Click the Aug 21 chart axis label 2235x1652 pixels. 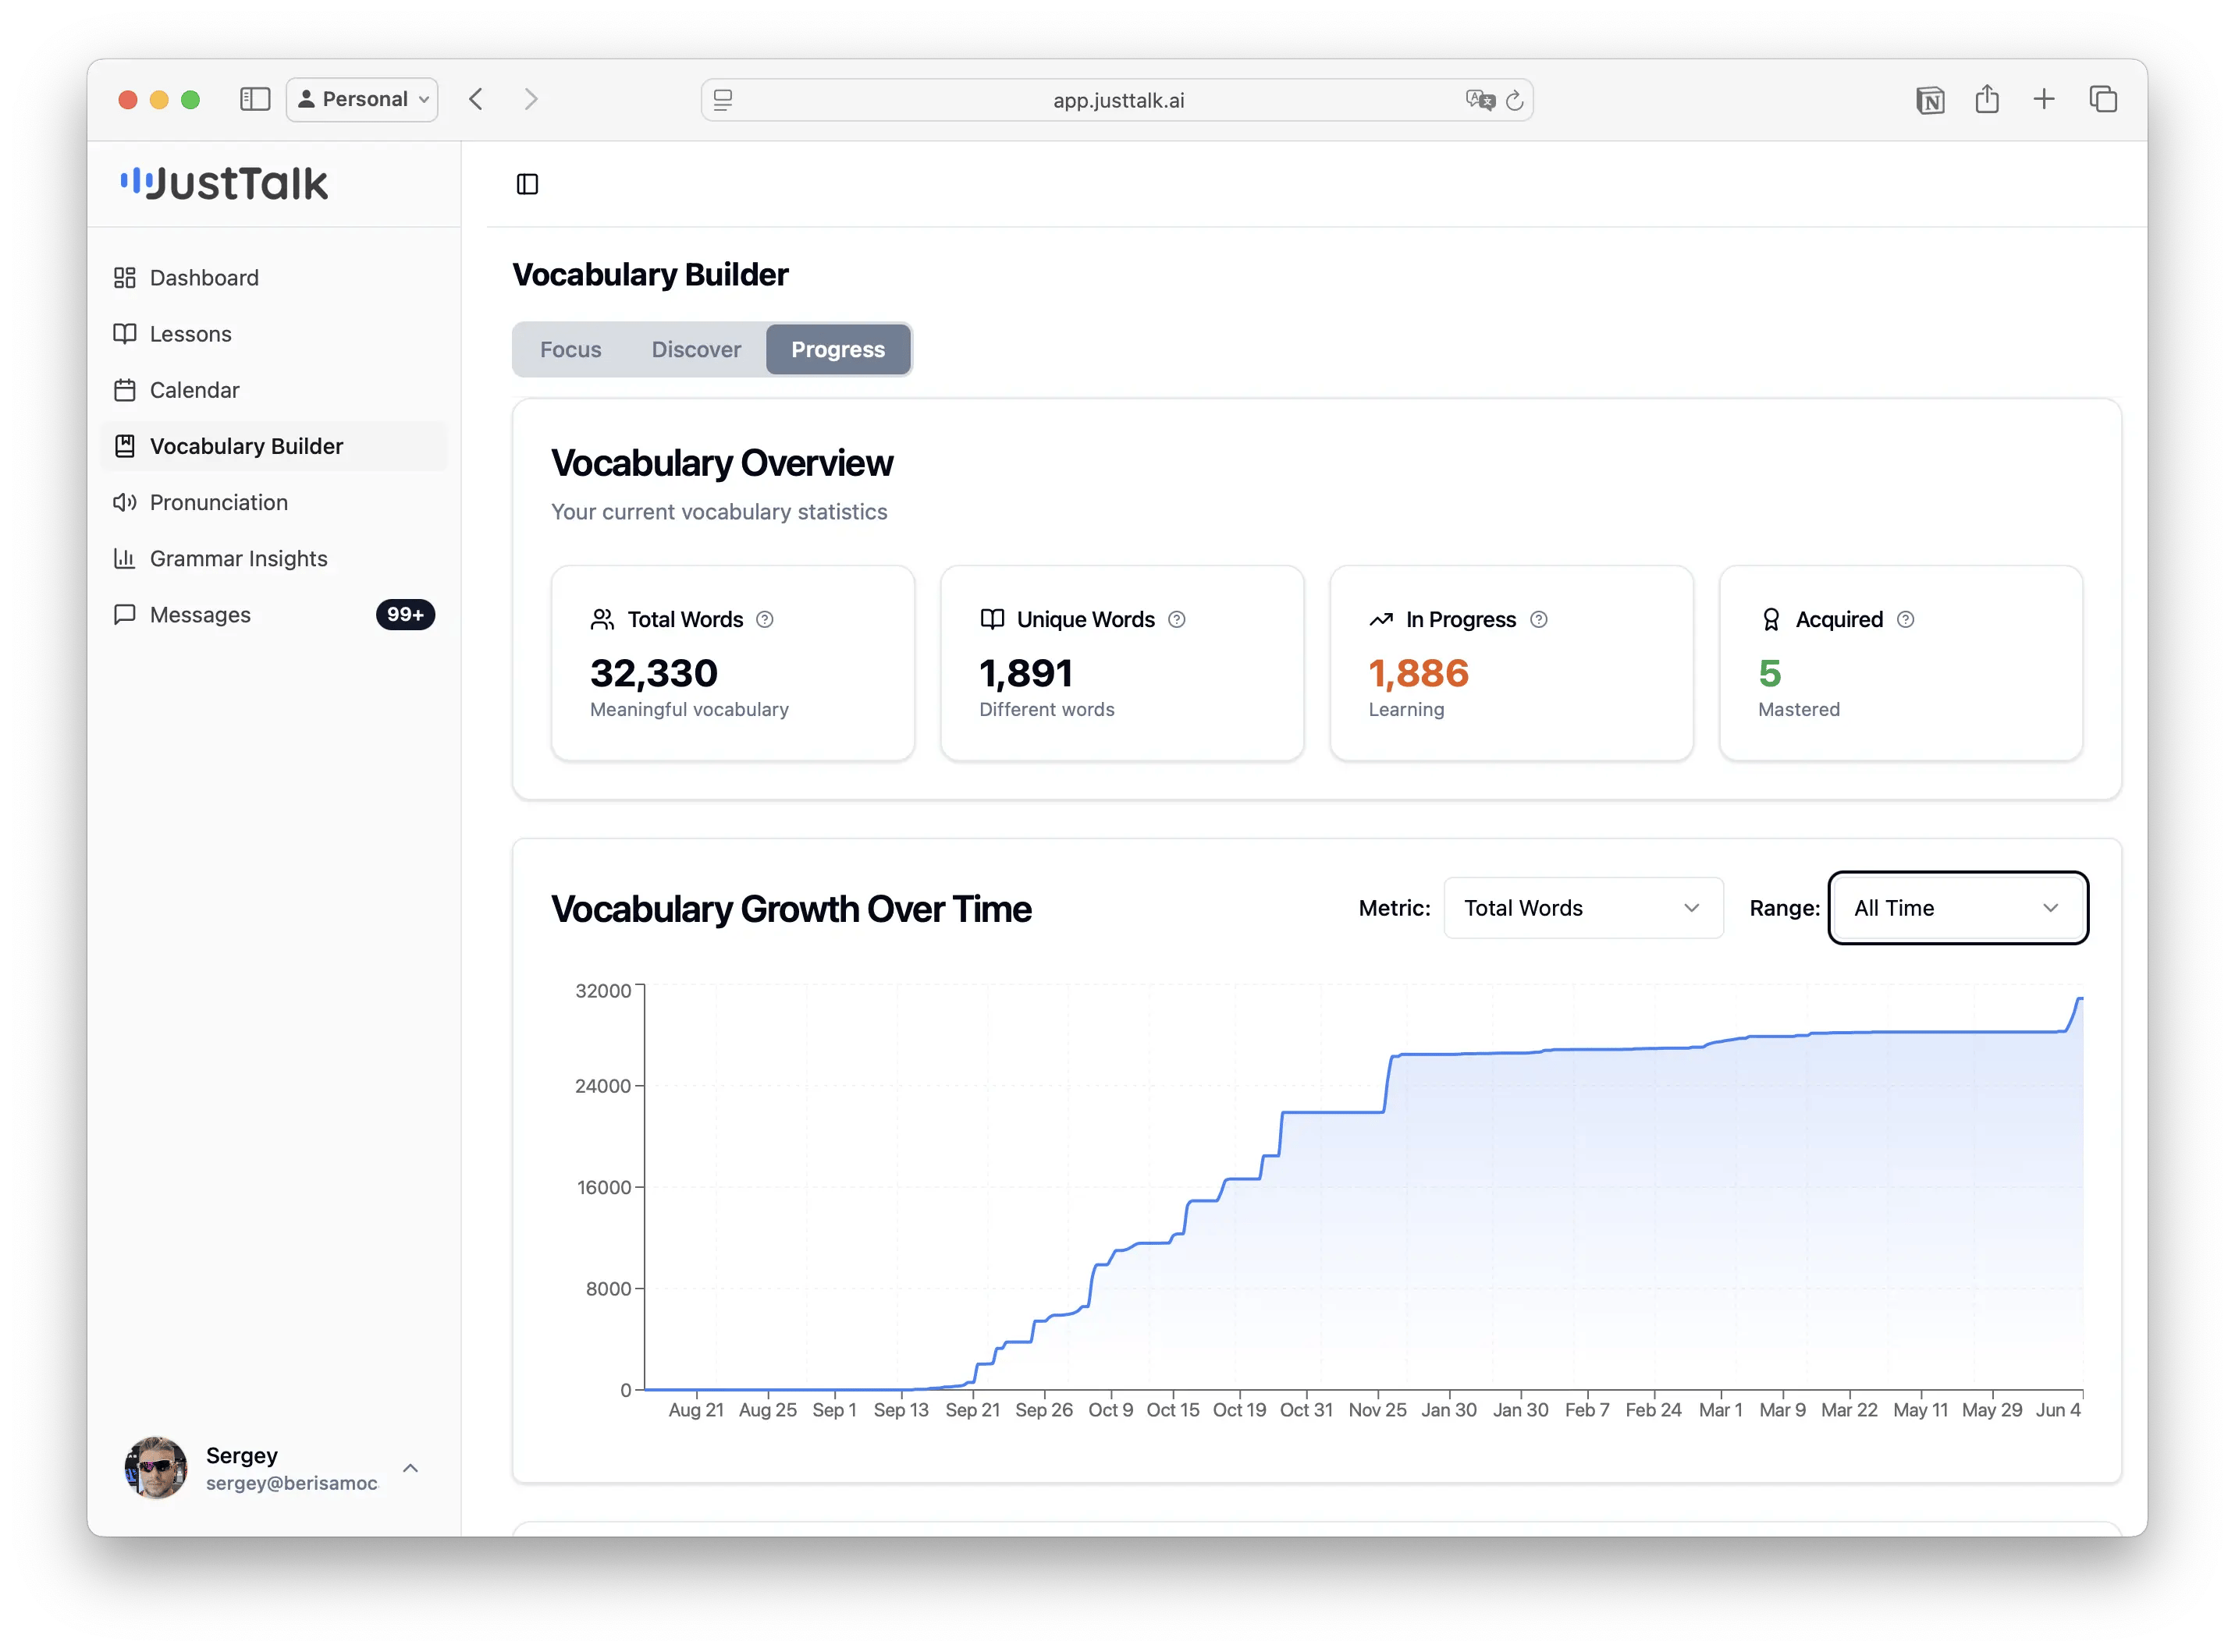[696, 1410]
